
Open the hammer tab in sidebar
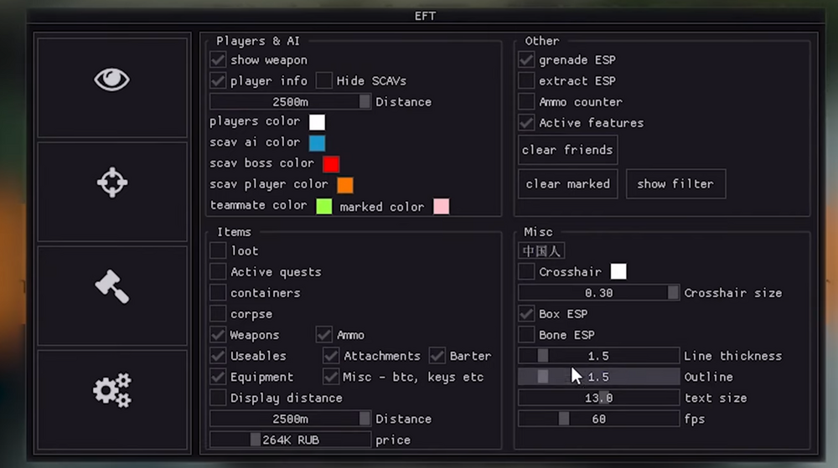point(112,296)
